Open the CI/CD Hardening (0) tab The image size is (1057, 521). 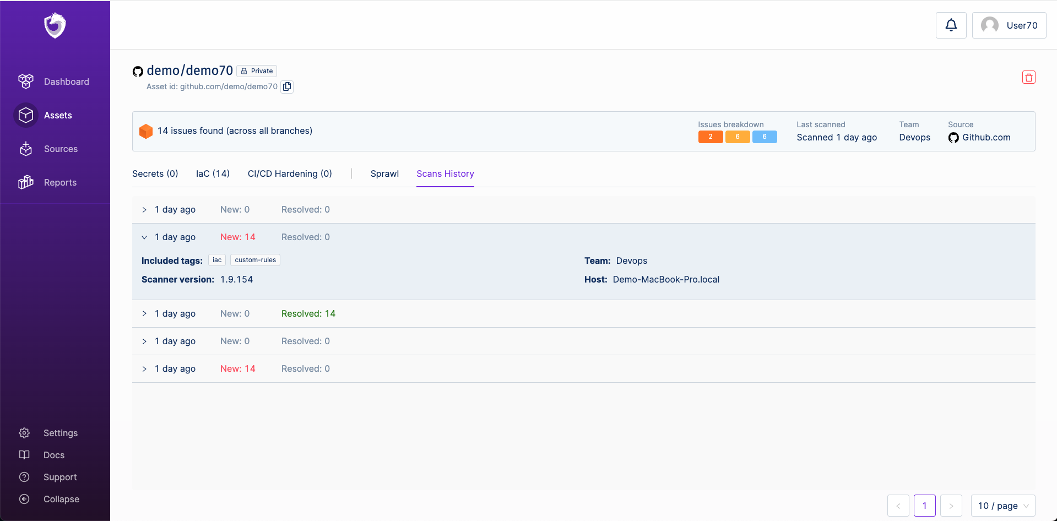coord(290,173)
